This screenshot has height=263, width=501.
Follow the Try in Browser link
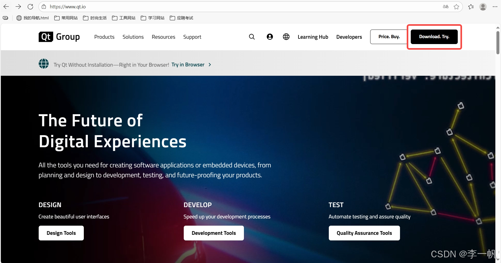point(188,65)
